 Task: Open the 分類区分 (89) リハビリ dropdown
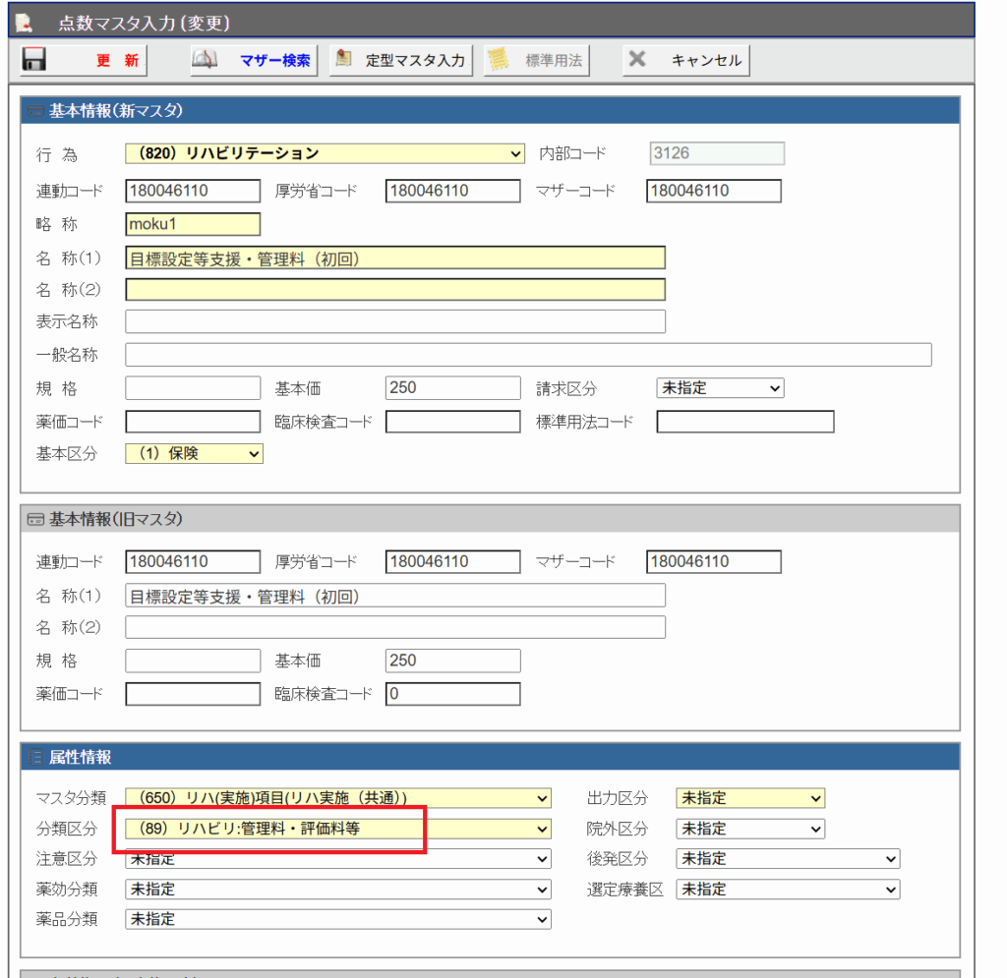point(338,829)
